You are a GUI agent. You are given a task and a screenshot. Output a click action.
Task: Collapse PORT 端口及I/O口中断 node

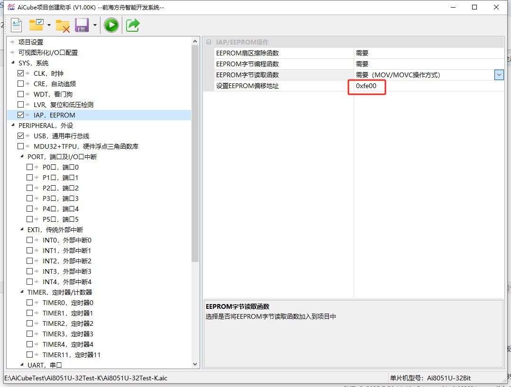(x=22, y=156)
